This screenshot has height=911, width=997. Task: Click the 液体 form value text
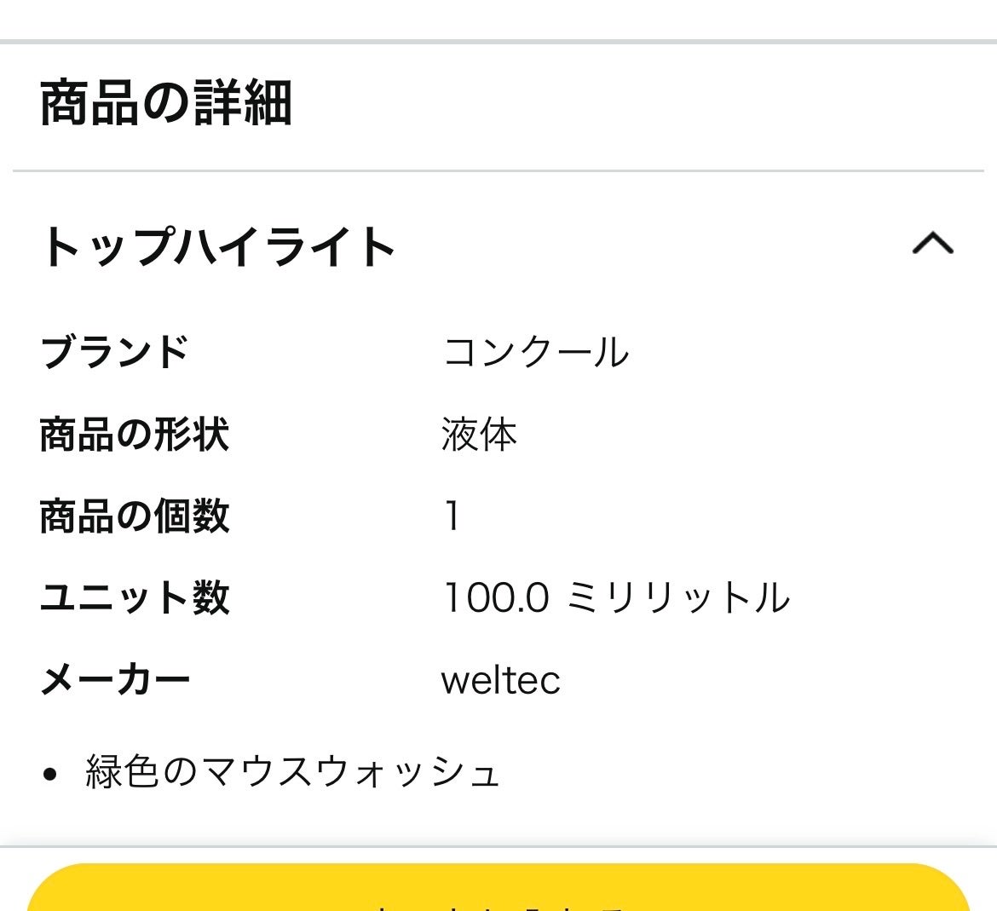tap(481, 435)
